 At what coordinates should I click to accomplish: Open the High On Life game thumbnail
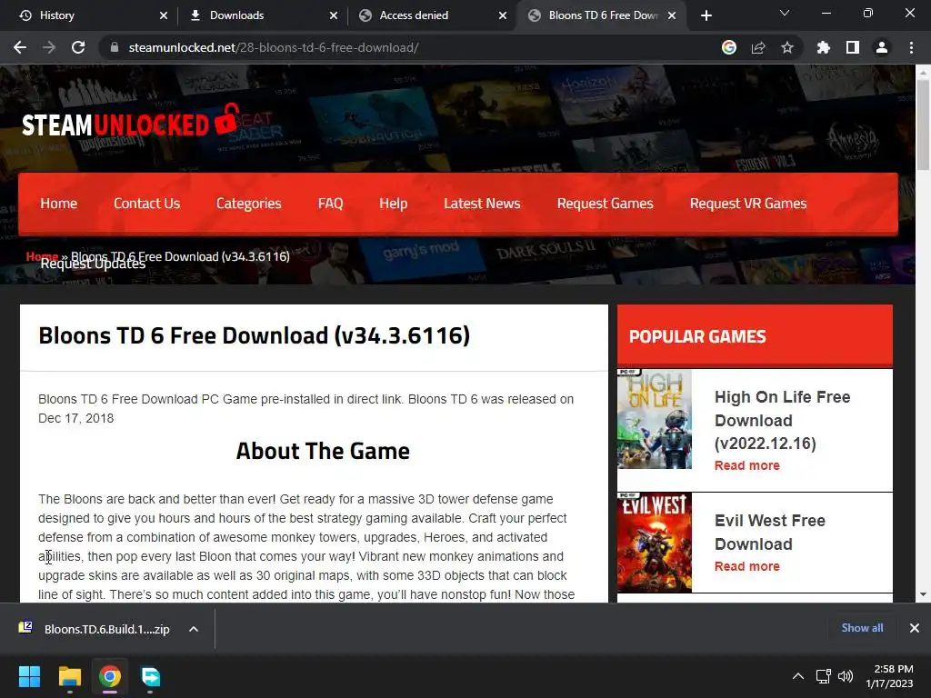pos(655,419)
